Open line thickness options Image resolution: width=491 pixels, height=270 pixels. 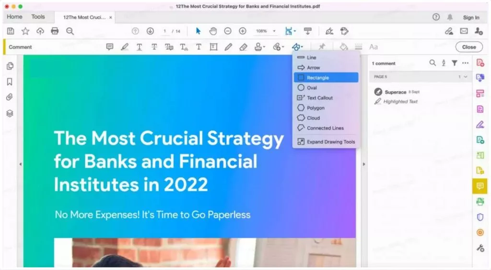coord(359,47)
